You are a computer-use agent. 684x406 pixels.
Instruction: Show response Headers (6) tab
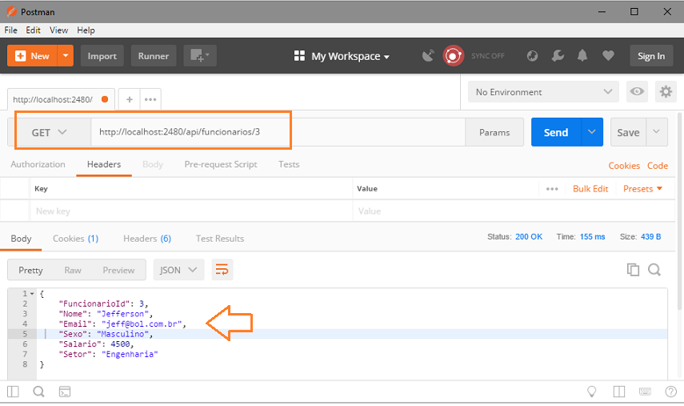click(x=147, y=239)
